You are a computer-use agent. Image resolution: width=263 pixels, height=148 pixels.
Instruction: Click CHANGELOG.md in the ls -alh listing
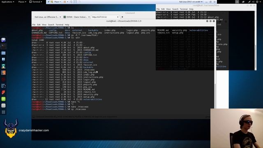[91, 50]
